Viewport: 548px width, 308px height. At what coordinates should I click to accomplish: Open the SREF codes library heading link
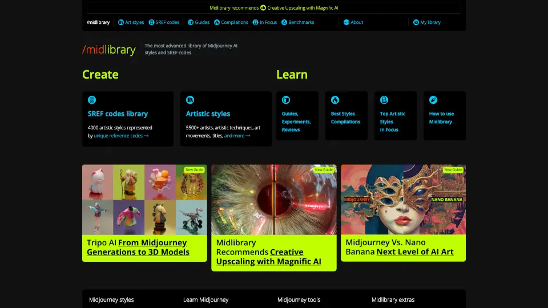118,114
